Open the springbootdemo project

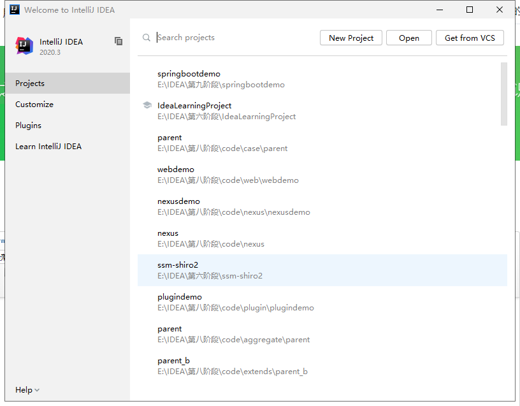[322, 79]
